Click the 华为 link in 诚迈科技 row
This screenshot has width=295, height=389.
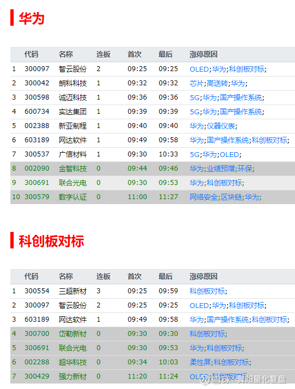pyautogui.click(x=209, y=97)
